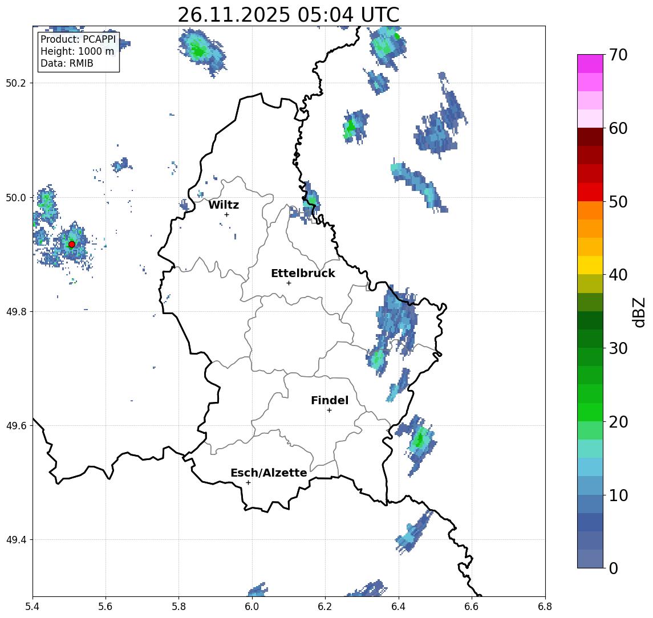Click the "Product: PCAPPI" legend line
653x618 pixels.
click(78, 39)
